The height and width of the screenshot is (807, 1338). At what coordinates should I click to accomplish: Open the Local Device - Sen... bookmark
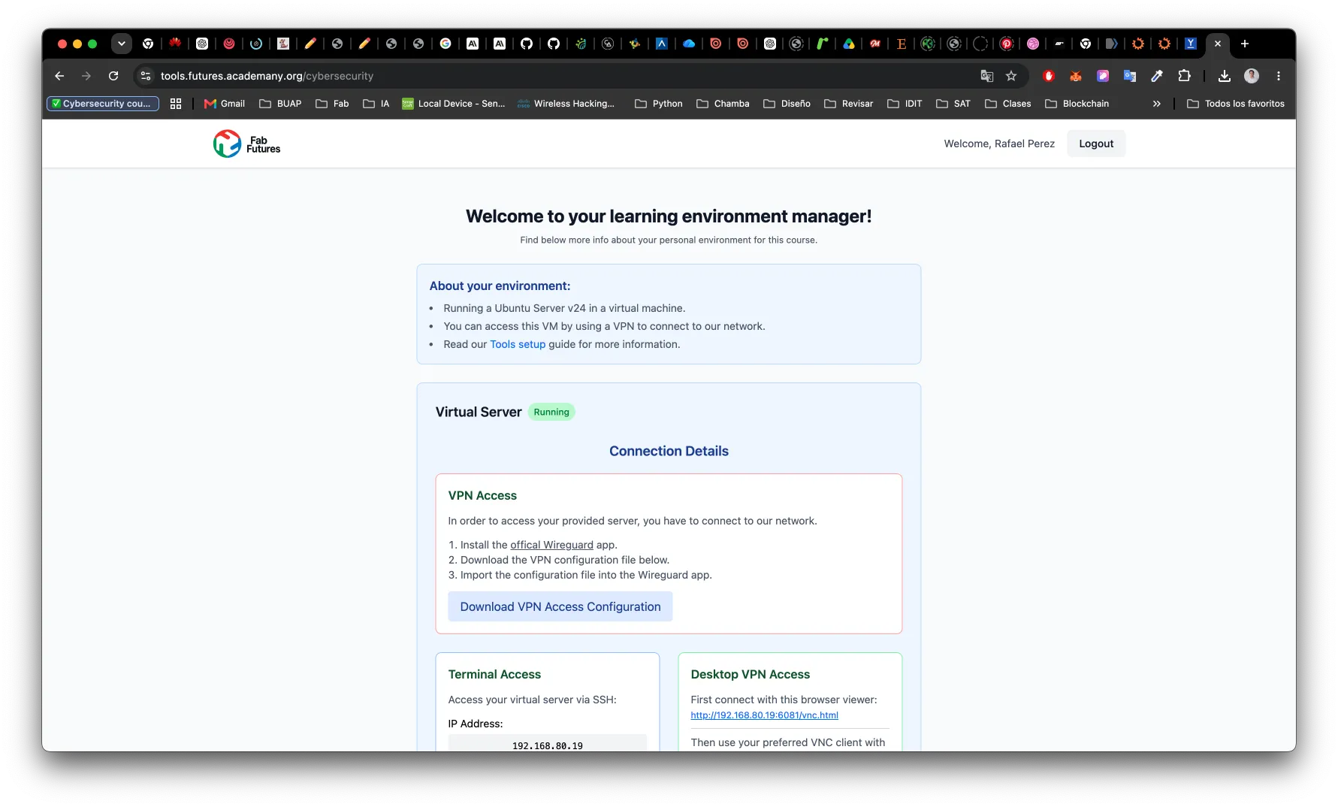454,104
